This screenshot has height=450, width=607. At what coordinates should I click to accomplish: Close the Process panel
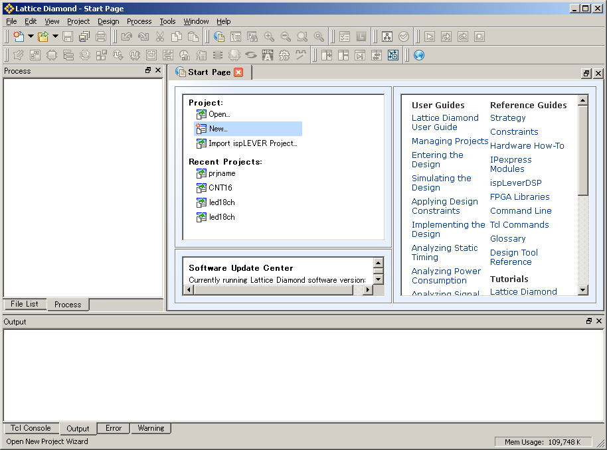pyautogui.click(x=158, y=70)
